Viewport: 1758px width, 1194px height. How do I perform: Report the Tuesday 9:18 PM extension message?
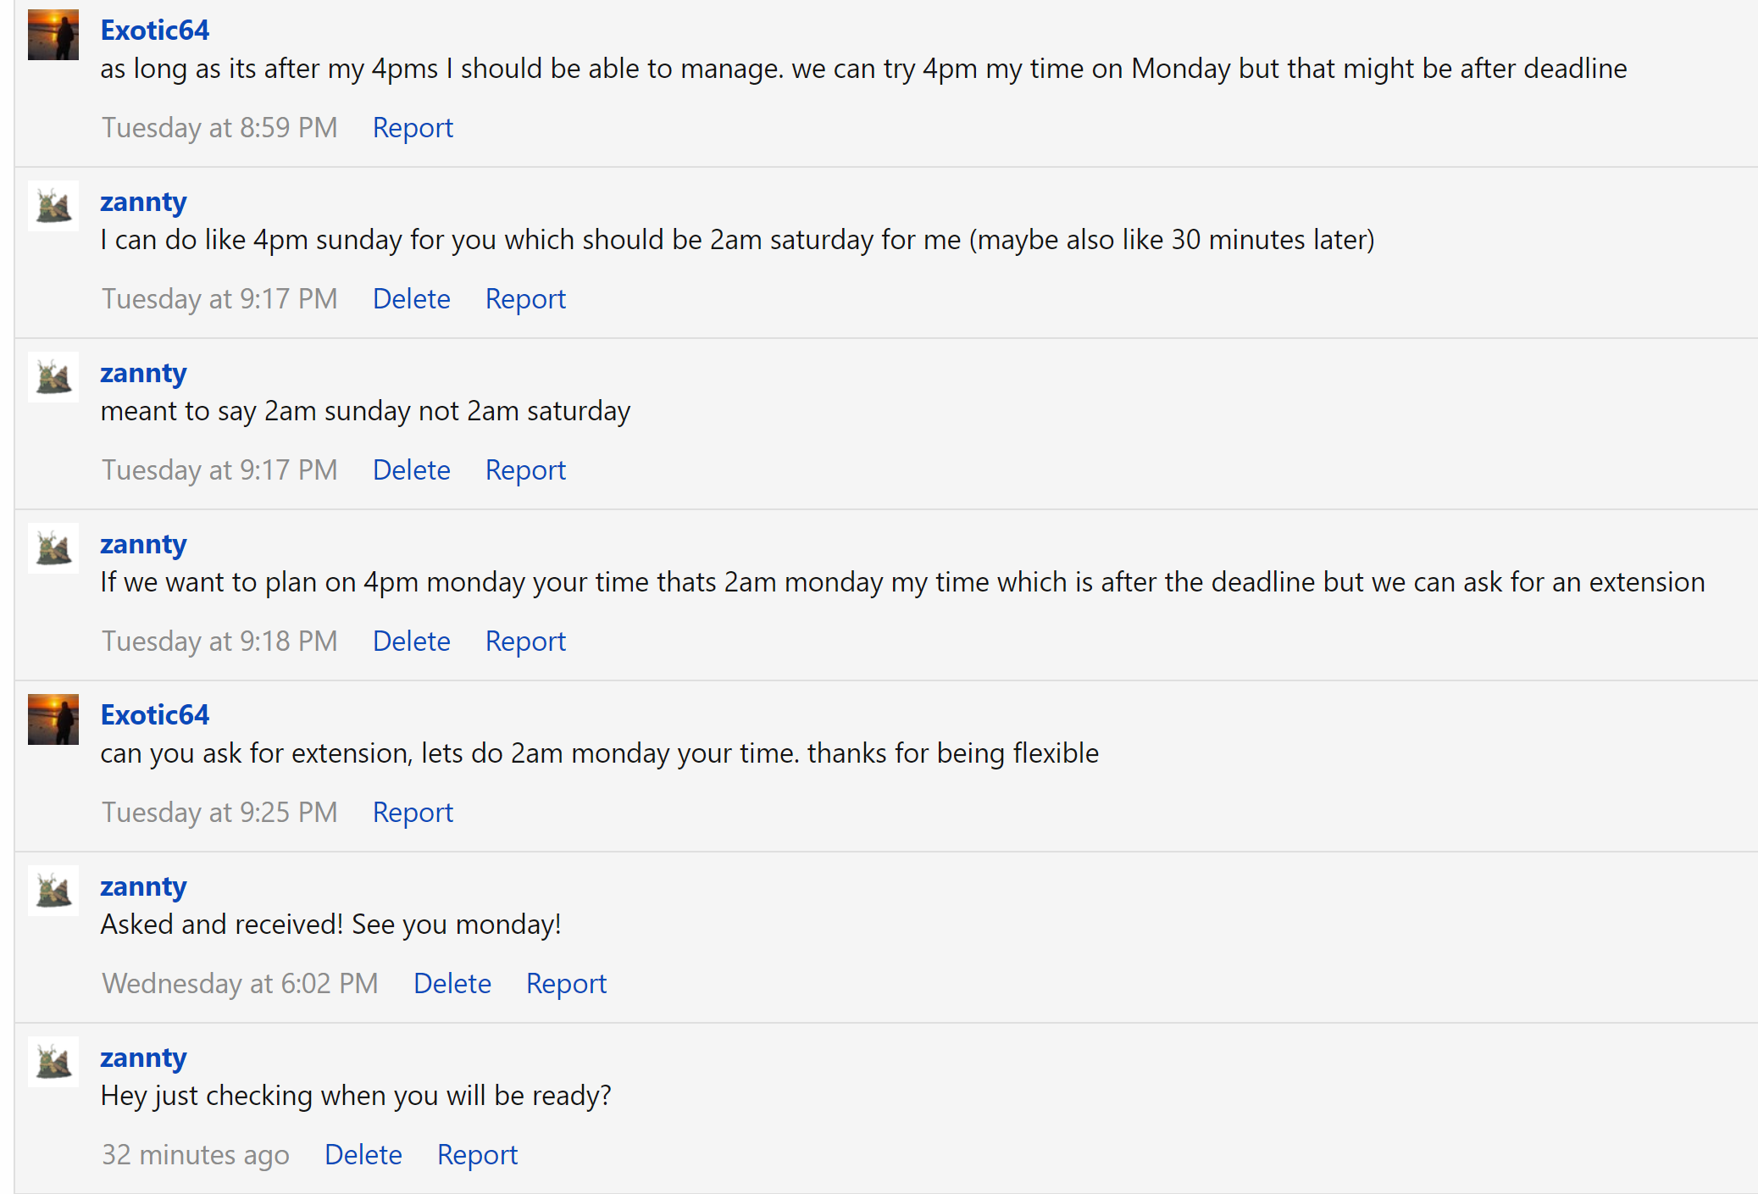(x=525, y=641)
